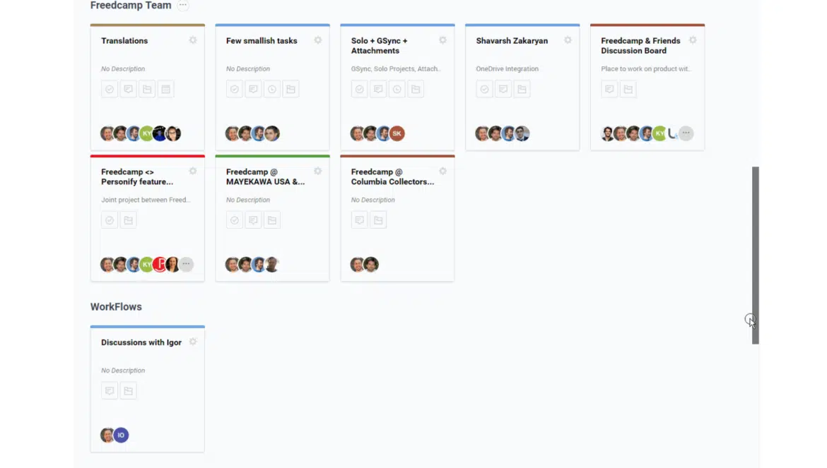Expand Freedcamp Team group options menu
Image resolution: width=827 pixels, height=468 pixels.
[183, 6]
